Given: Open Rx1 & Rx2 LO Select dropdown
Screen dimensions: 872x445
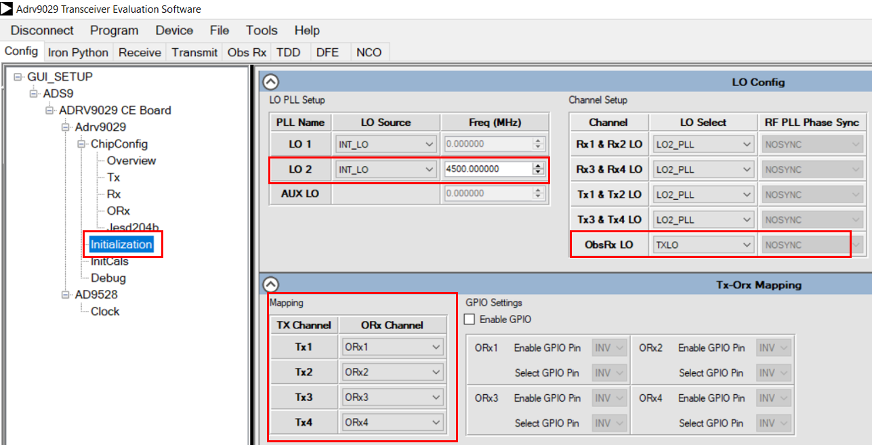Looking at the screenshot, I should coord(703,144).
